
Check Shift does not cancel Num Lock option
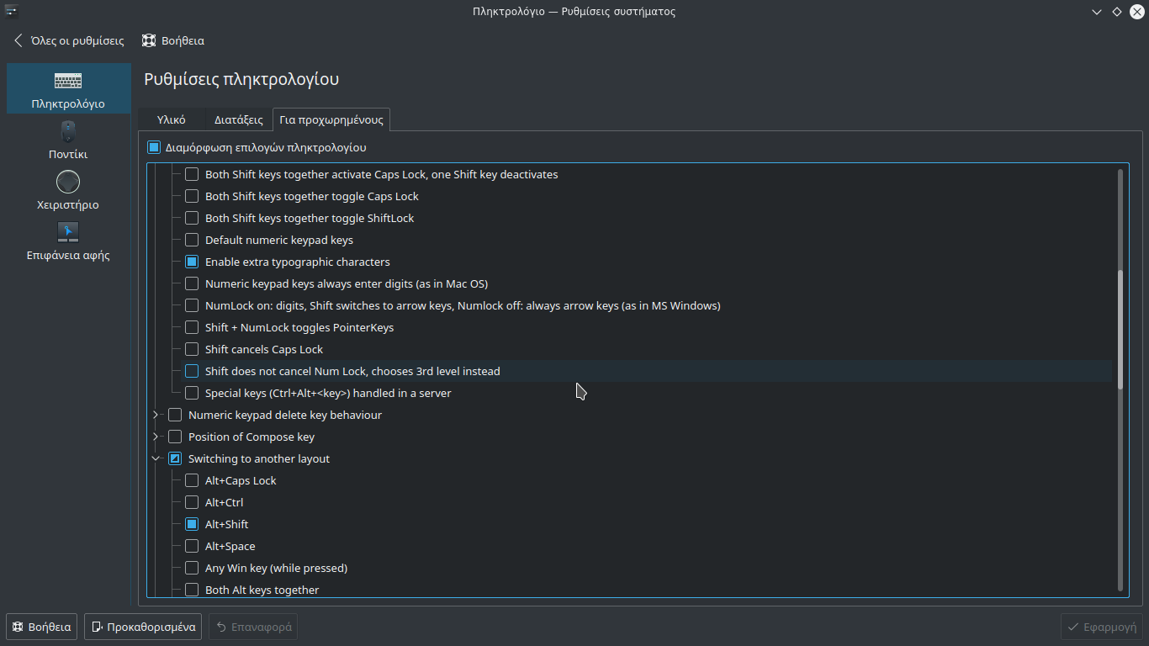pyautogui.click(x=192, y=371)
